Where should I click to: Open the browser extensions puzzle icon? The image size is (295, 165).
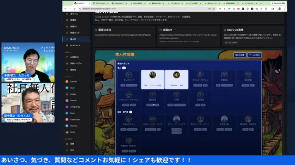pos(266,9)
